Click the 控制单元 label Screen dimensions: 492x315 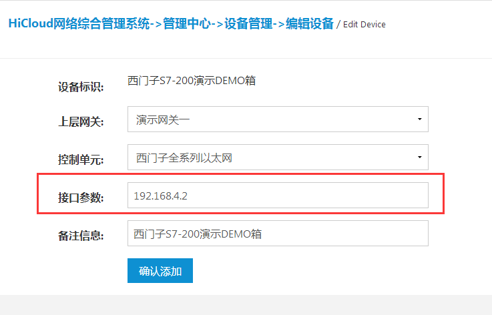[80, 160]
